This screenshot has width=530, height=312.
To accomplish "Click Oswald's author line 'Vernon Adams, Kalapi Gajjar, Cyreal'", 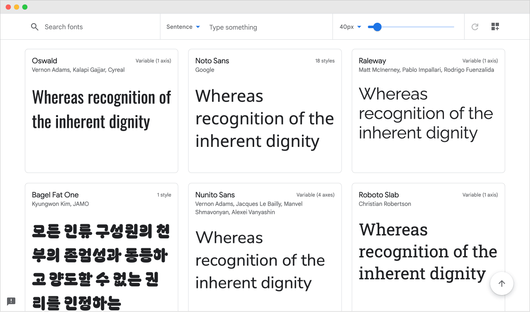I will 78,70.
